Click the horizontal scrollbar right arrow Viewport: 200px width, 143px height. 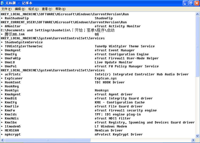193,140
